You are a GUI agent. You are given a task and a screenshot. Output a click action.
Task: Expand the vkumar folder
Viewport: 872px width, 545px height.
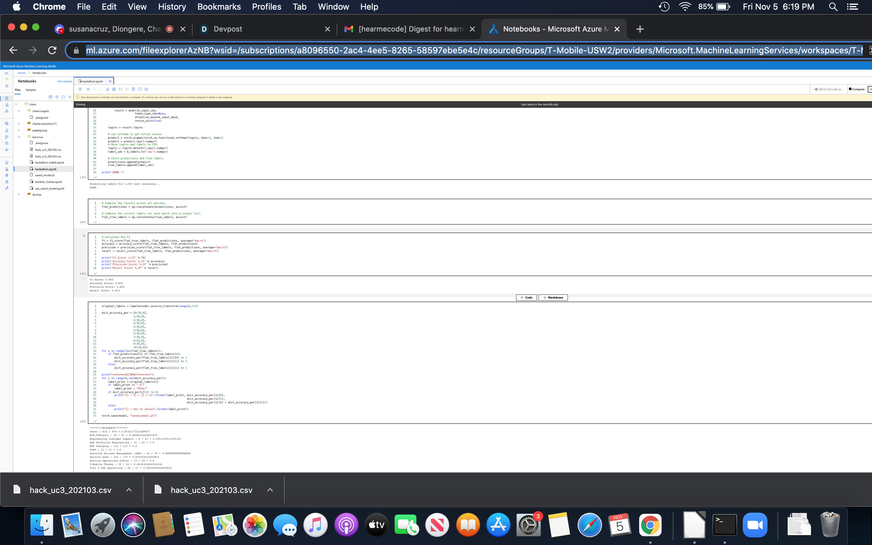pos(19,195)
